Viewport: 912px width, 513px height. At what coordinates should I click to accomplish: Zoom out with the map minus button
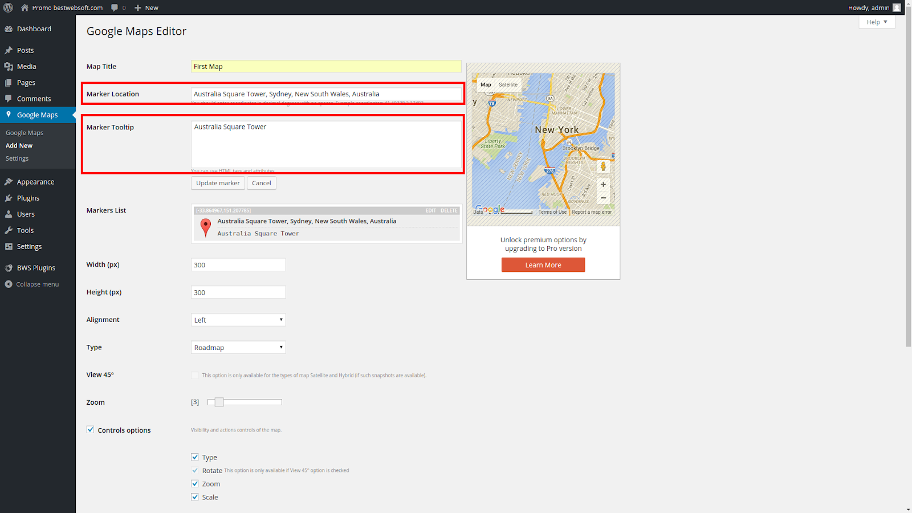(603, 198)
